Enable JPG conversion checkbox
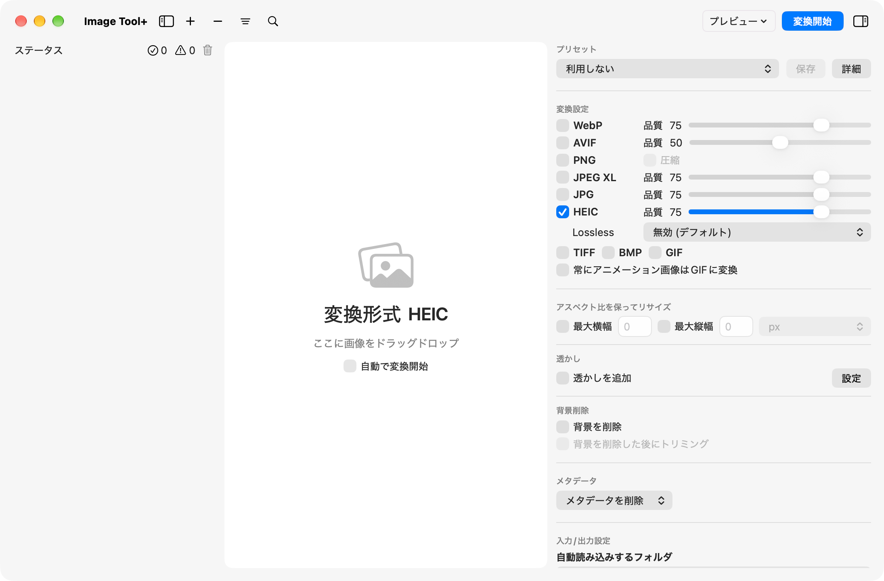The width and height of the screenshot is (884, 581). (x=563, y=194)
